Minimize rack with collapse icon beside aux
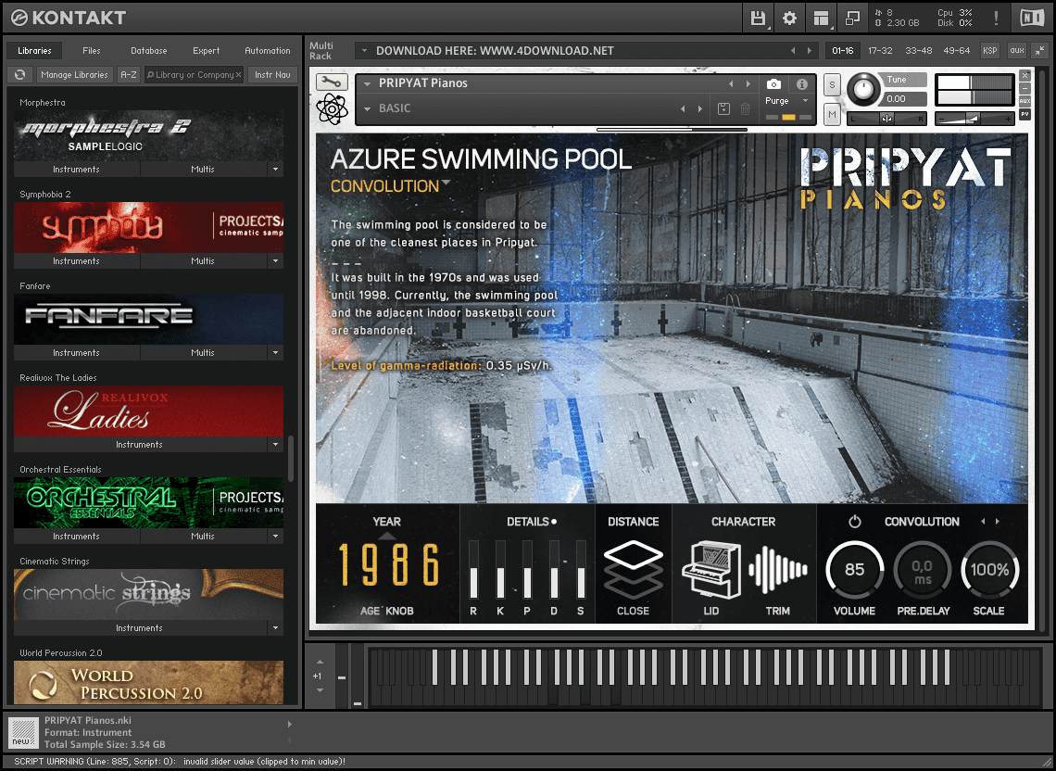This screenshot has height=771, width=1056. click(1040, 51)
